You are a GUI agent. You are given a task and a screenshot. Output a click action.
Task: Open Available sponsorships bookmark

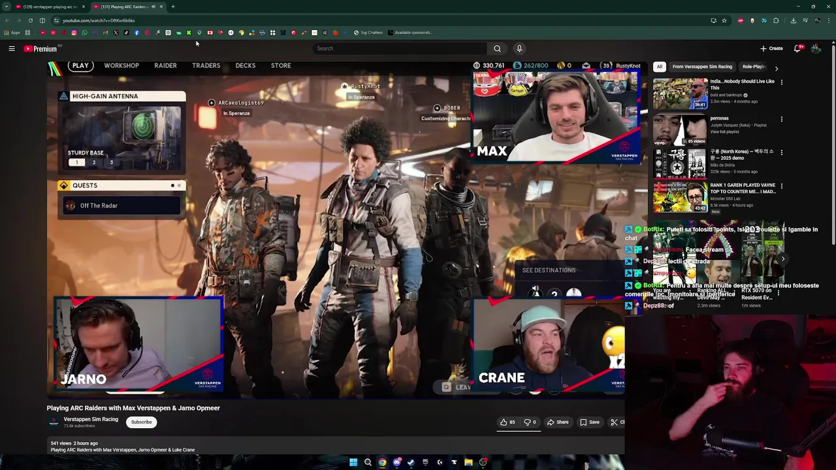(410, 33)
